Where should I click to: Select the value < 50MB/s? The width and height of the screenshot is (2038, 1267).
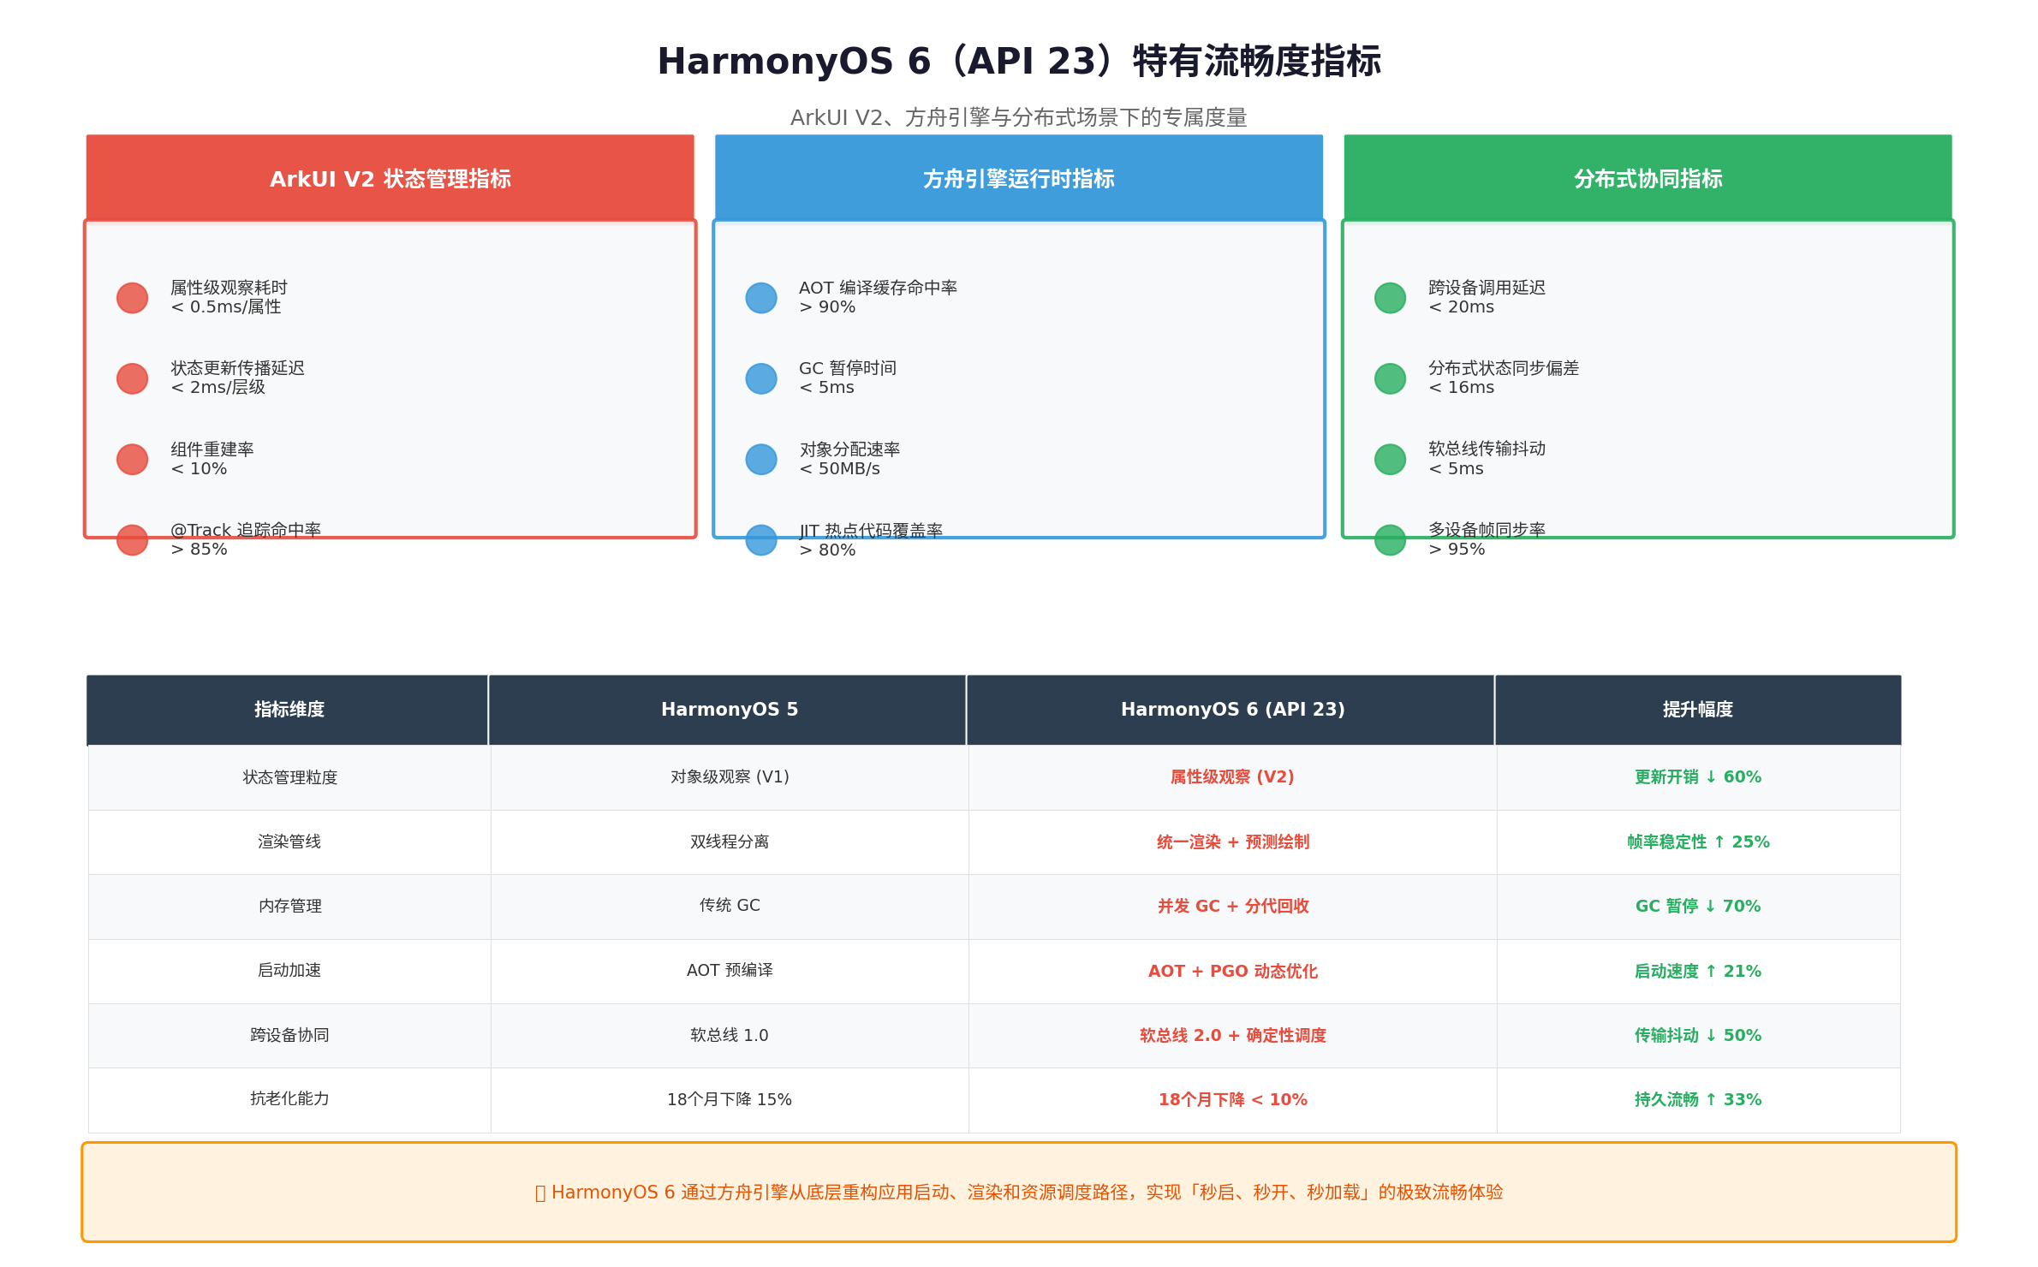[839, 469]
